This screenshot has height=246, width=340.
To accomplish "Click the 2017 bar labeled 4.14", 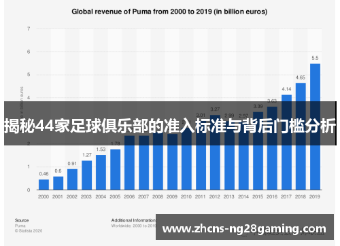I will pos(286,142).
